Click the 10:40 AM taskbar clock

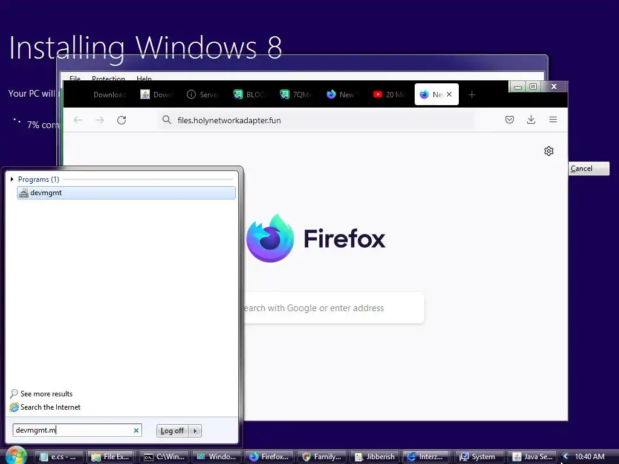[x=589, y=457]
